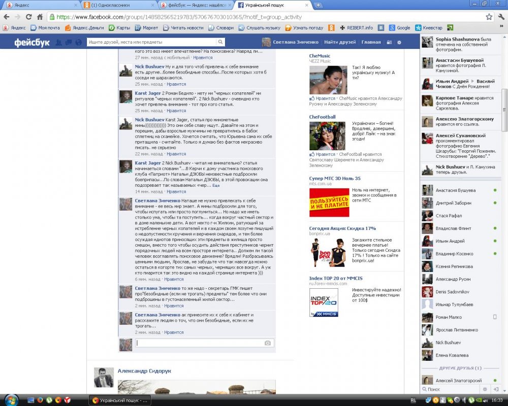Image resolution: width=508 pixels, height=406 pixels.
Task: Open the Chrome wrench settings menu
Action: pyautogui.click(x=501, y=17)
